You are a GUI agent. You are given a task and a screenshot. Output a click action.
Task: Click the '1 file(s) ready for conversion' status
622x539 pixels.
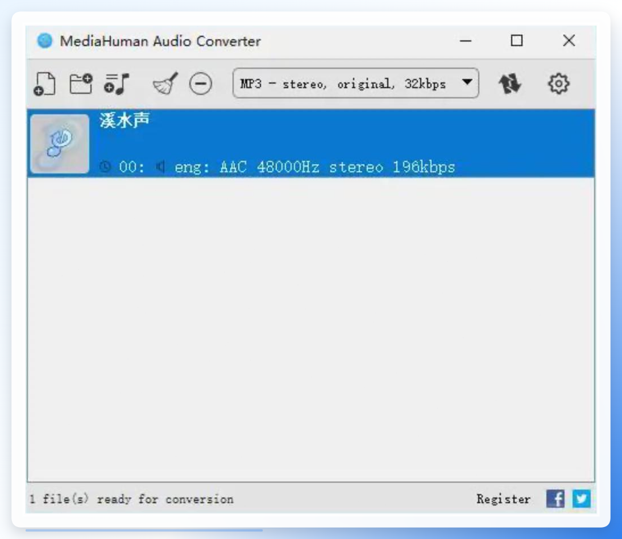(131, 499)
